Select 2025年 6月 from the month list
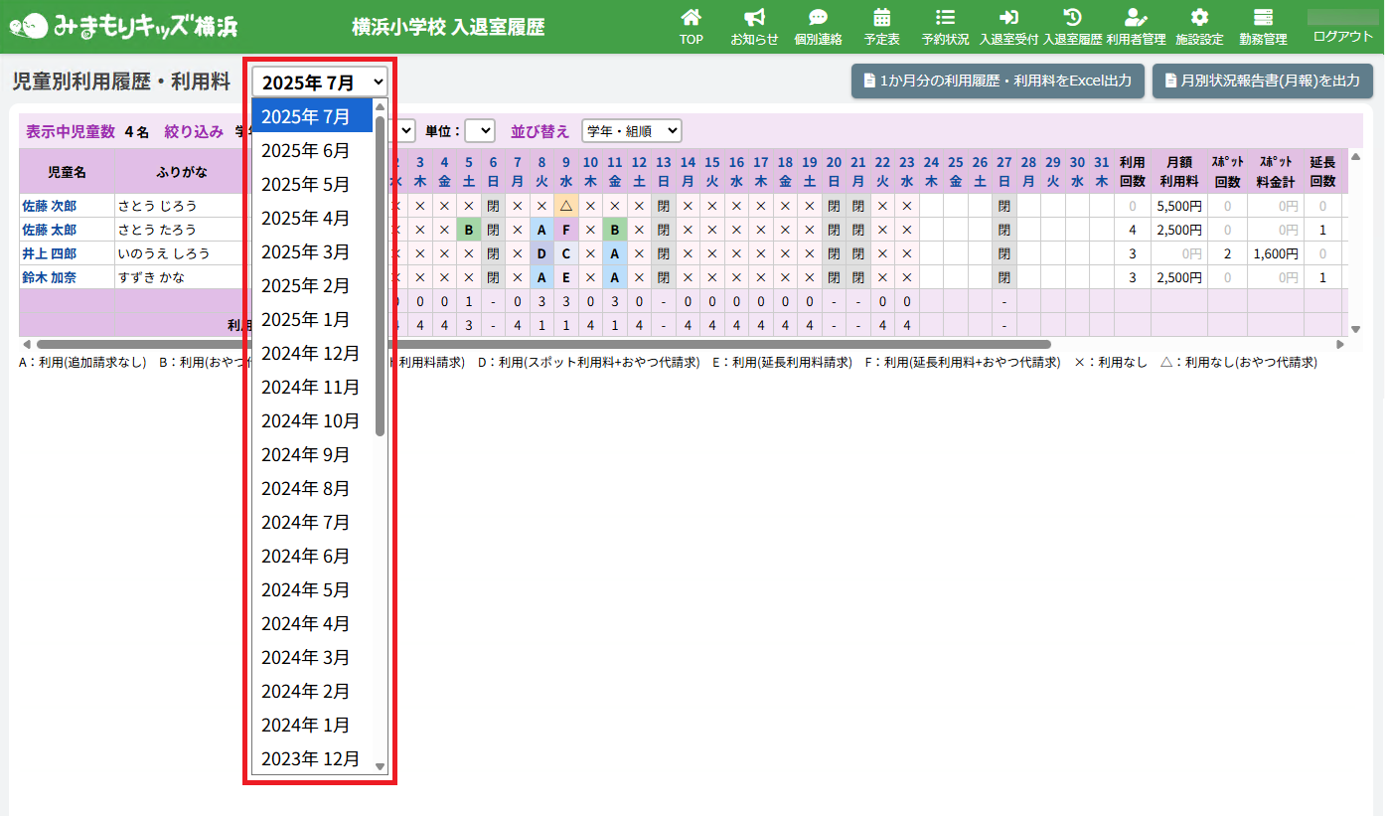The image size is (1385, 816). point(306,151)
